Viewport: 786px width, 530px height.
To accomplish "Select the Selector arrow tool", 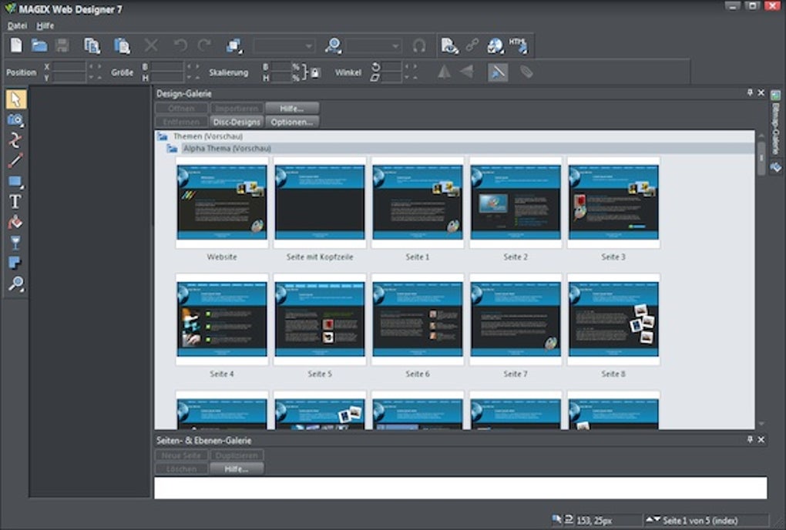I will click(15, 99).
